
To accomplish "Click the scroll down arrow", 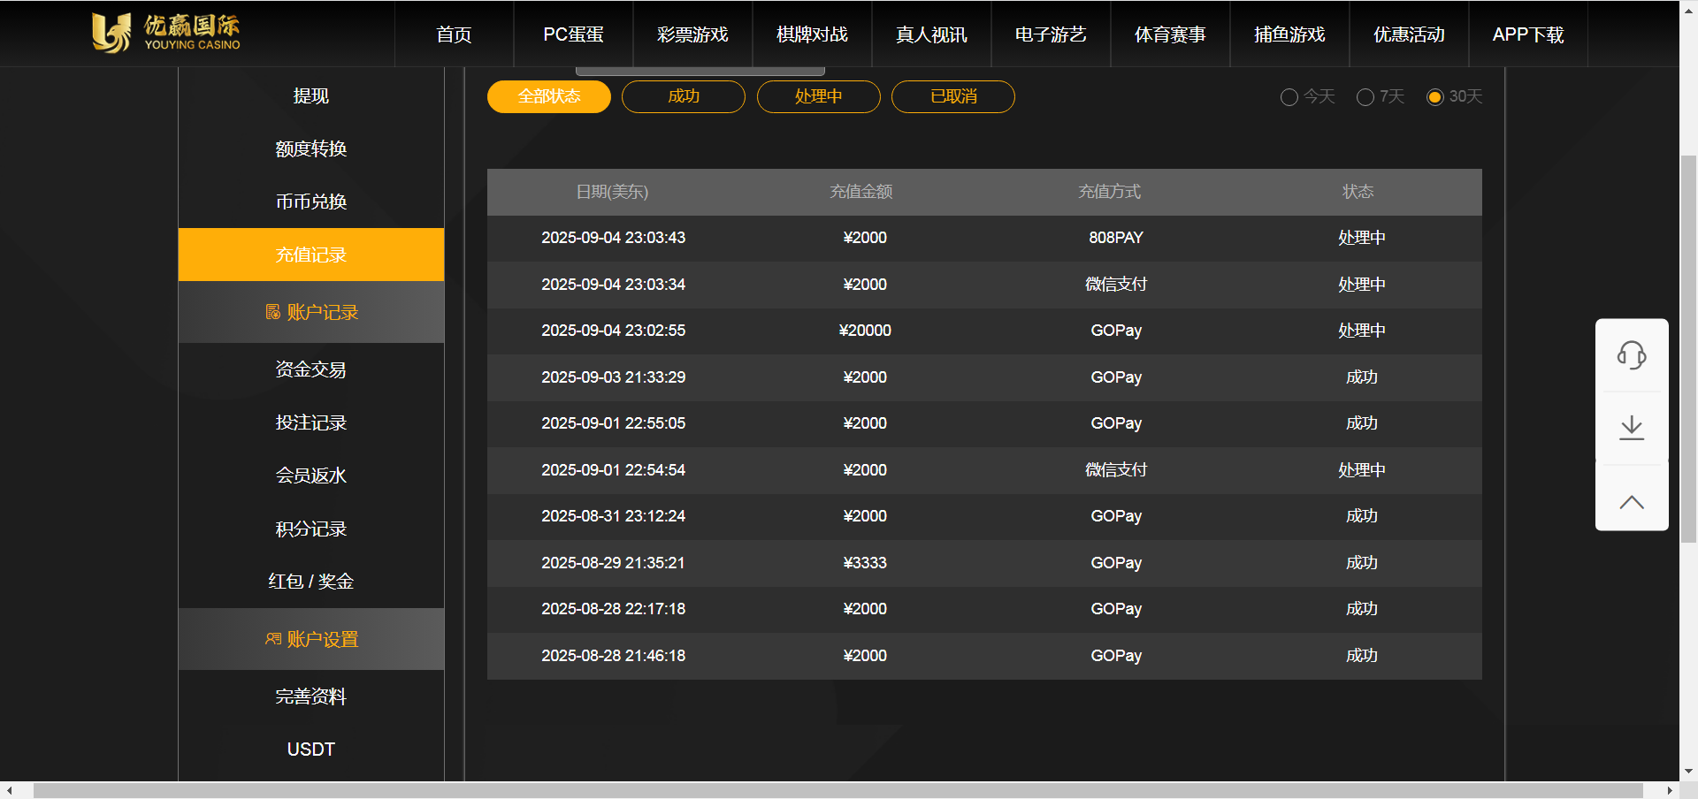I will 1688,772.
